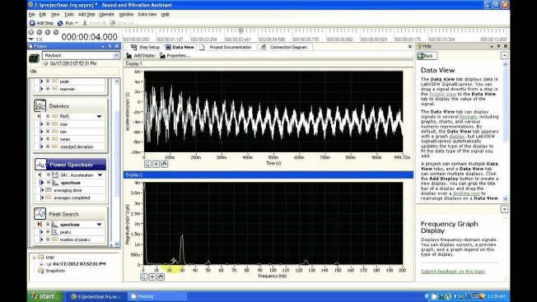Toggle the Statistics max output checkbox

[48, 123]
